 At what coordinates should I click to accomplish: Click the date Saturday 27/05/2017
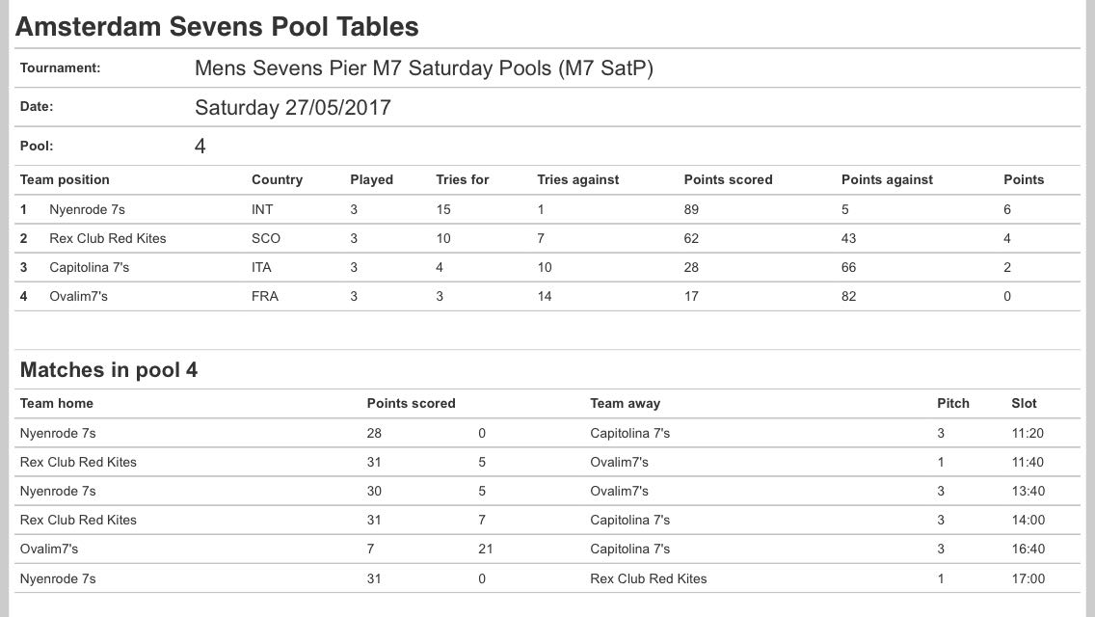(x=293, y=107)
